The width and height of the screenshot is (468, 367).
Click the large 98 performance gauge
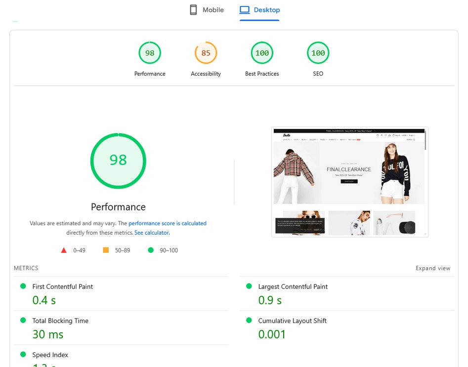point(118,161)
